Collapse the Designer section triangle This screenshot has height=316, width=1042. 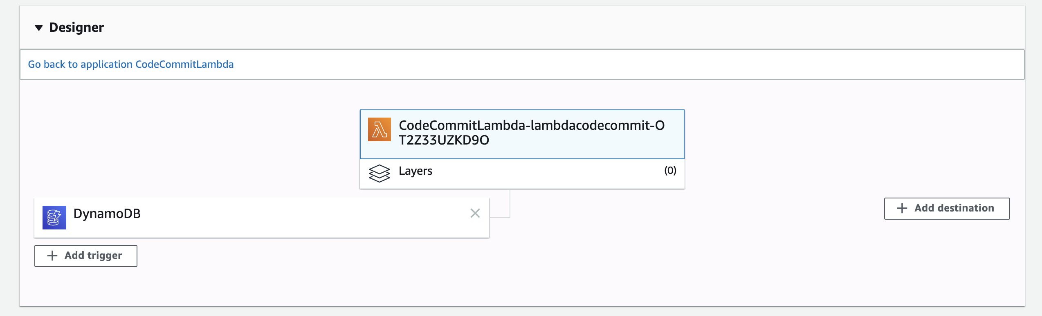tap(39, 28)
